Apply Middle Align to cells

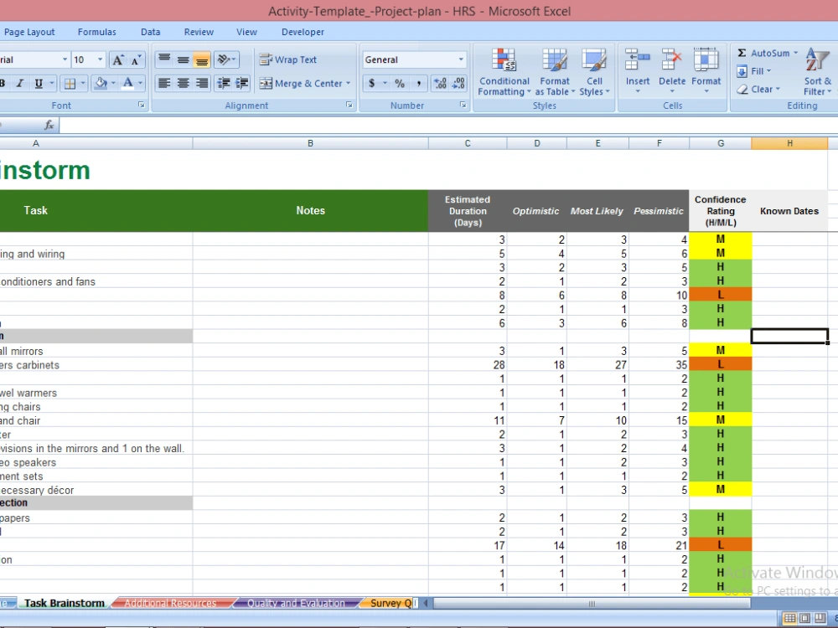pos(184,59)
